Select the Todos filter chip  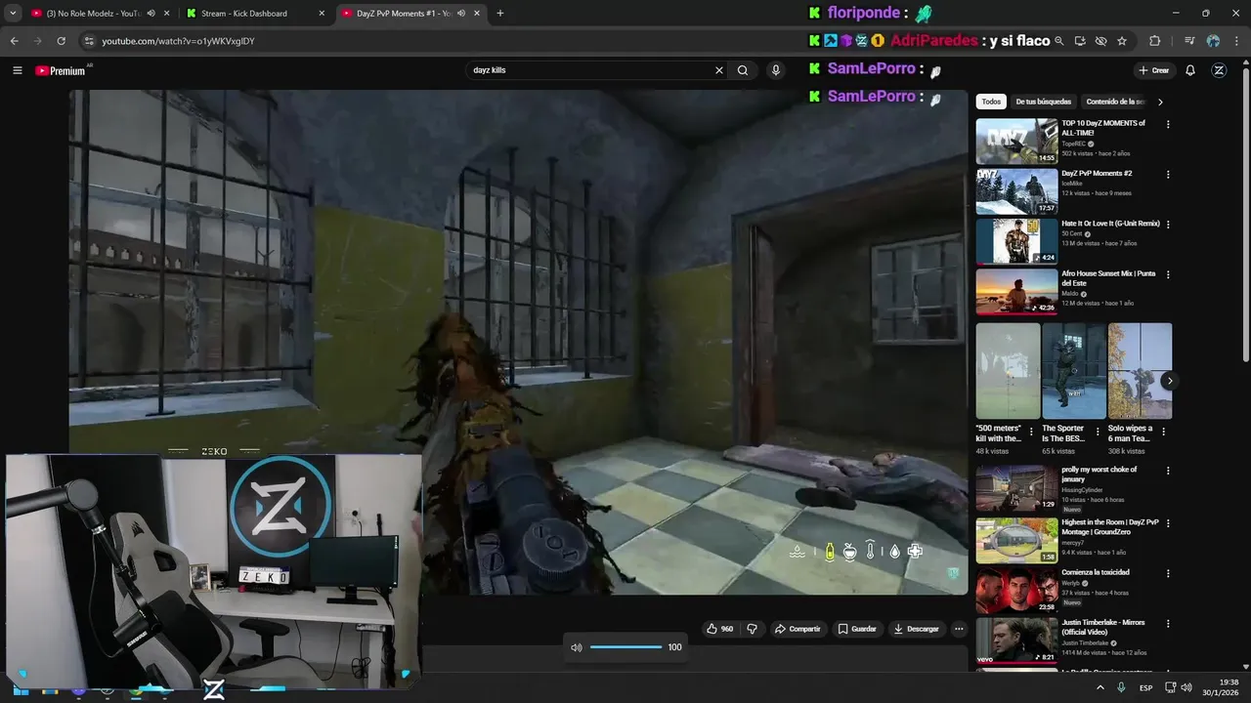coord(991,102)
